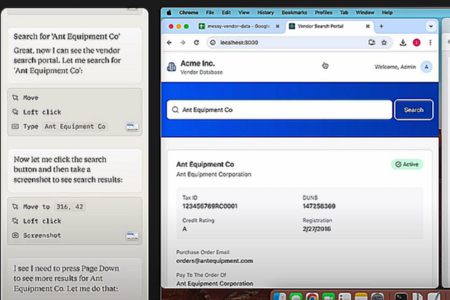
Task: Click the Admin avatar circle
Action: click(x=426, y=67)
